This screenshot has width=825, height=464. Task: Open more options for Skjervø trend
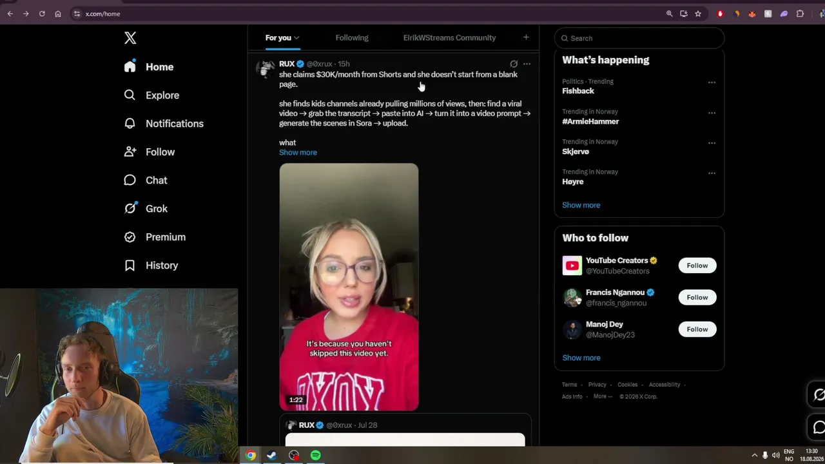click(712, 142)
